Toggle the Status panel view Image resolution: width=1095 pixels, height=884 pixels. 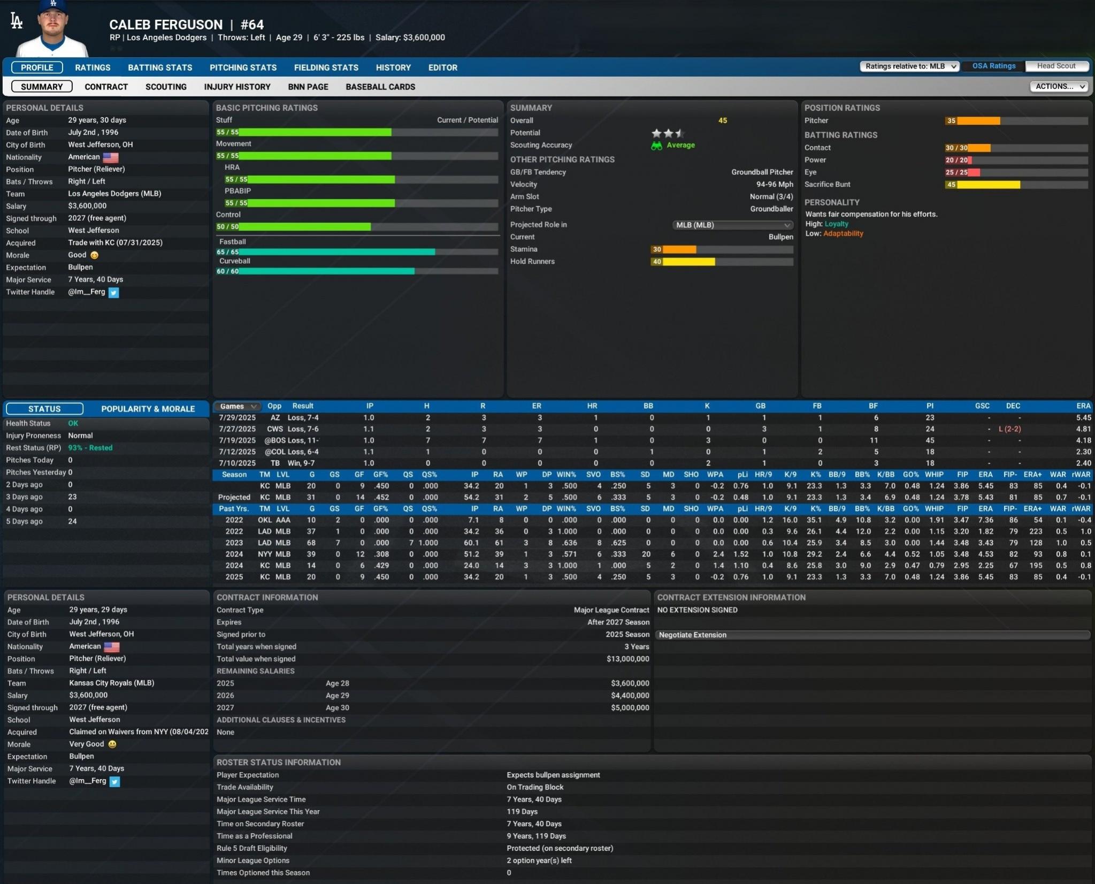click(x=44, y=409)
